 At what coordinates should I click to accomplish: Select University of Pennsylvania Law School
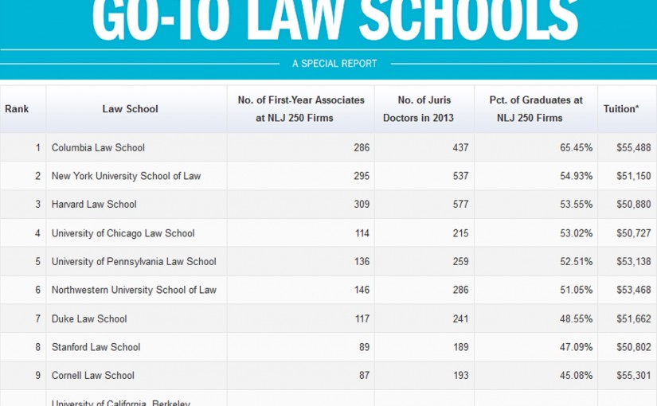point(134,262)
